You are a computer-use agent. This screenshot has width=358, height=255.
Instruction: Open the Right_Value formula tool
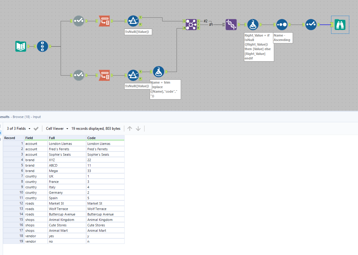(x=253, y=24)
